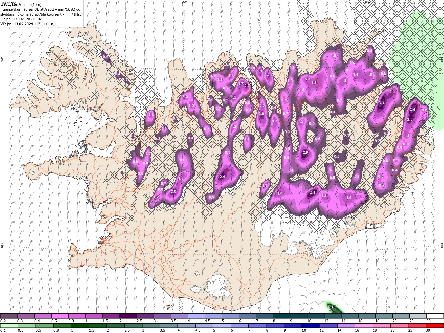This screenshot has width=444, height=333.
Task: Select the pink lower swatch between 18 and 20
Action: (382, 326)
